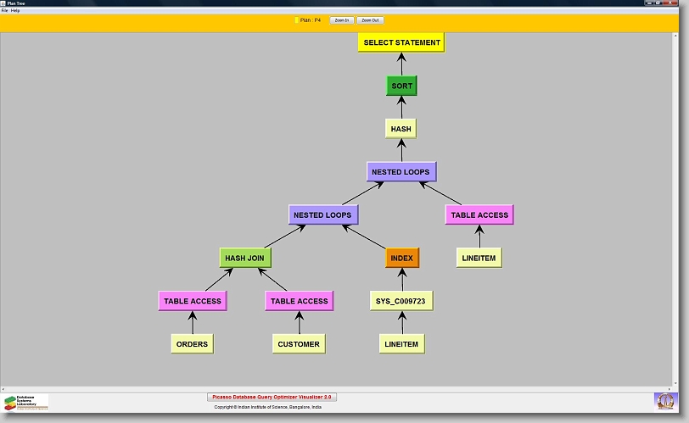Click the yellow Plan P4 color swatch

(x=296, y=19)
